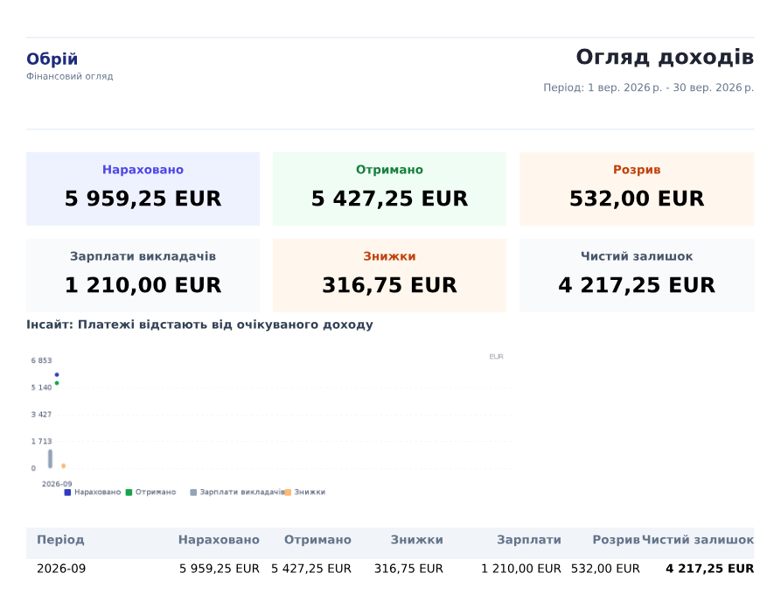The height and width of the screenshot is (594, 781).
Task: Click the Огляд доходів heading
Action: 665,58
